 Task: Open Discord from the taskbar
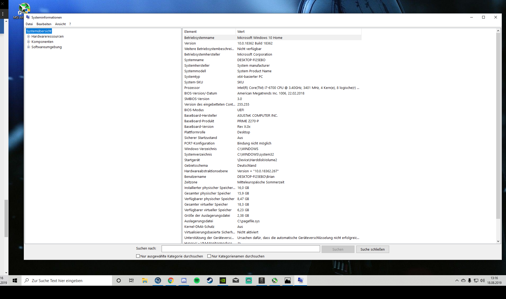(x=184, y=280)
